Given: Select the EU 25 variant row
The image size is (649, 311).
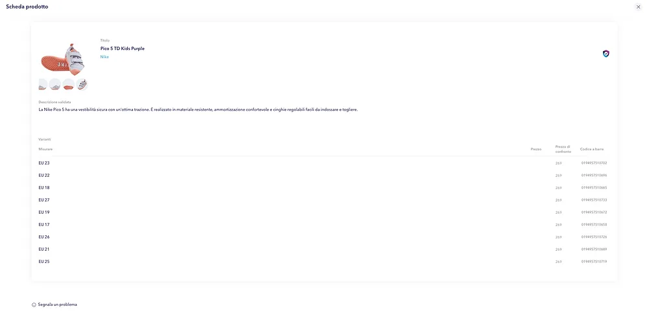Looking at the screenshot, I should point(324,262).
